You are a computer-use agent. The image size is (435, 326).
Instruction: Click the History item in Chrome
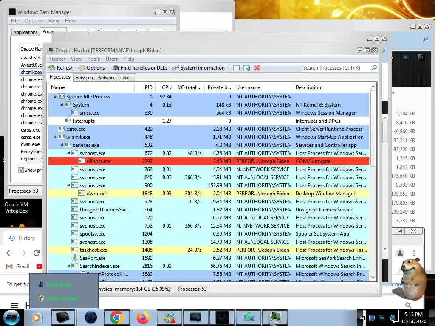pyautogui.click(x=22, y=238)
